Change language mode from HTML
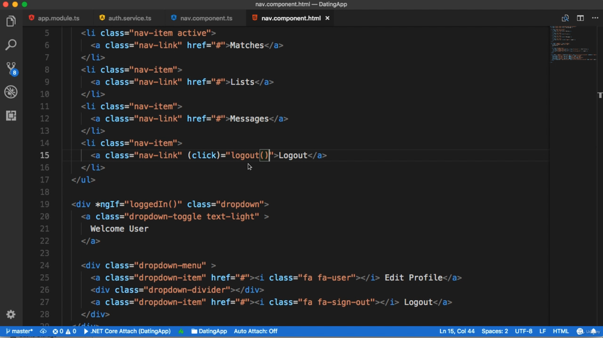The image size is (603, 338). coord(561,331)
